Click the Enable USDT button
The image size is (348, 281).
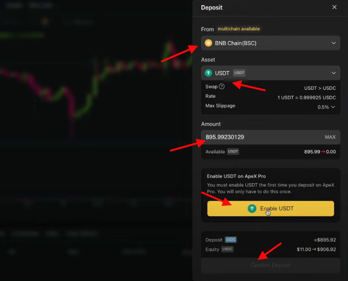click(x=270, y=209)
